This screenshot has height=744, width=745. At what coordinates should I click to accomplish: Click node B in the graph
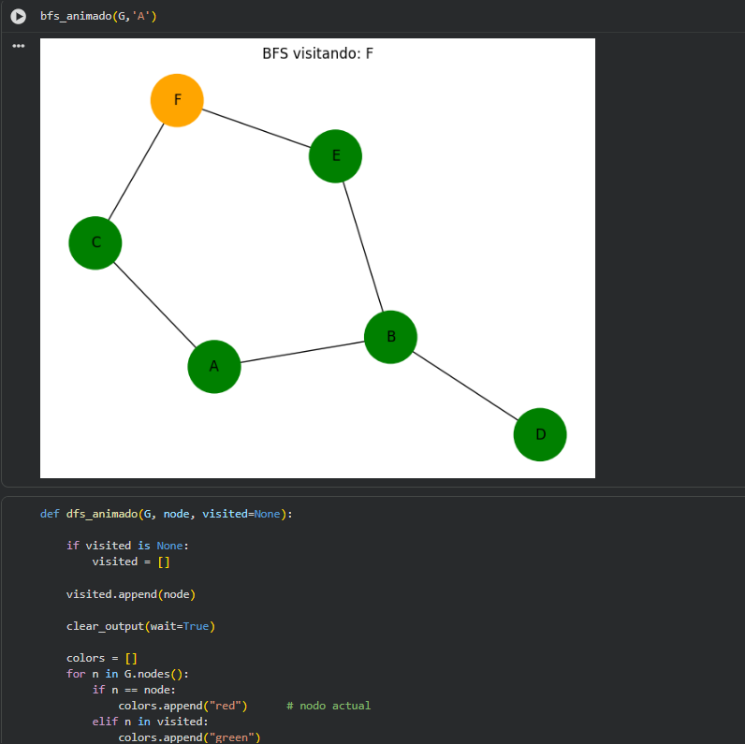coord(390,337)
